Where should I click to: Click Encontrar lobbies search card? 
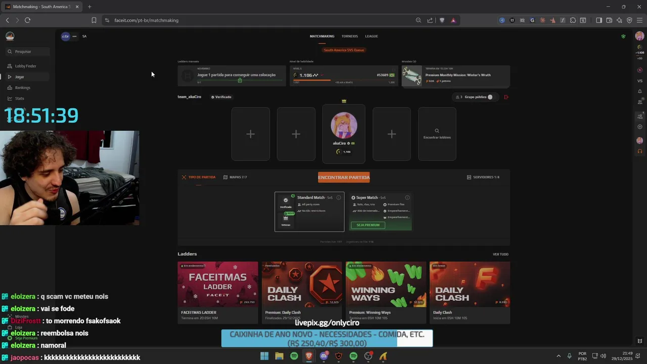point(437,134)
